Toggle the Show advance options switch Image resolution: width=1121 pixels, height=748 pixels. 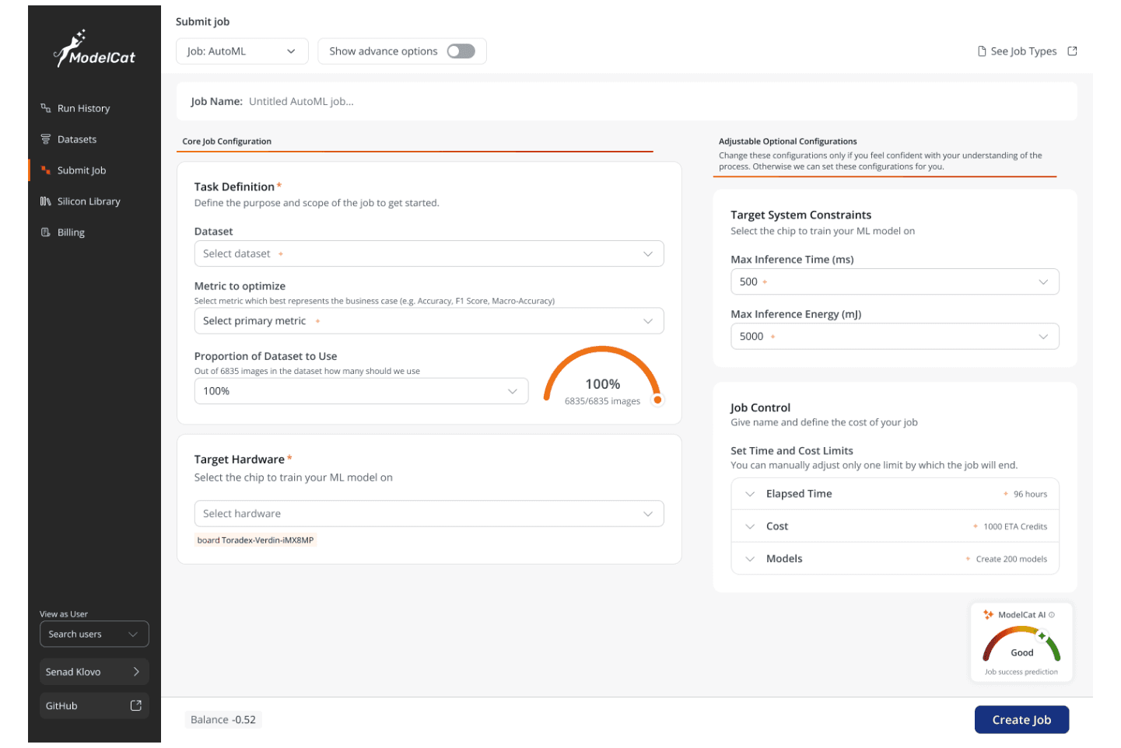(x=461, y=51)
